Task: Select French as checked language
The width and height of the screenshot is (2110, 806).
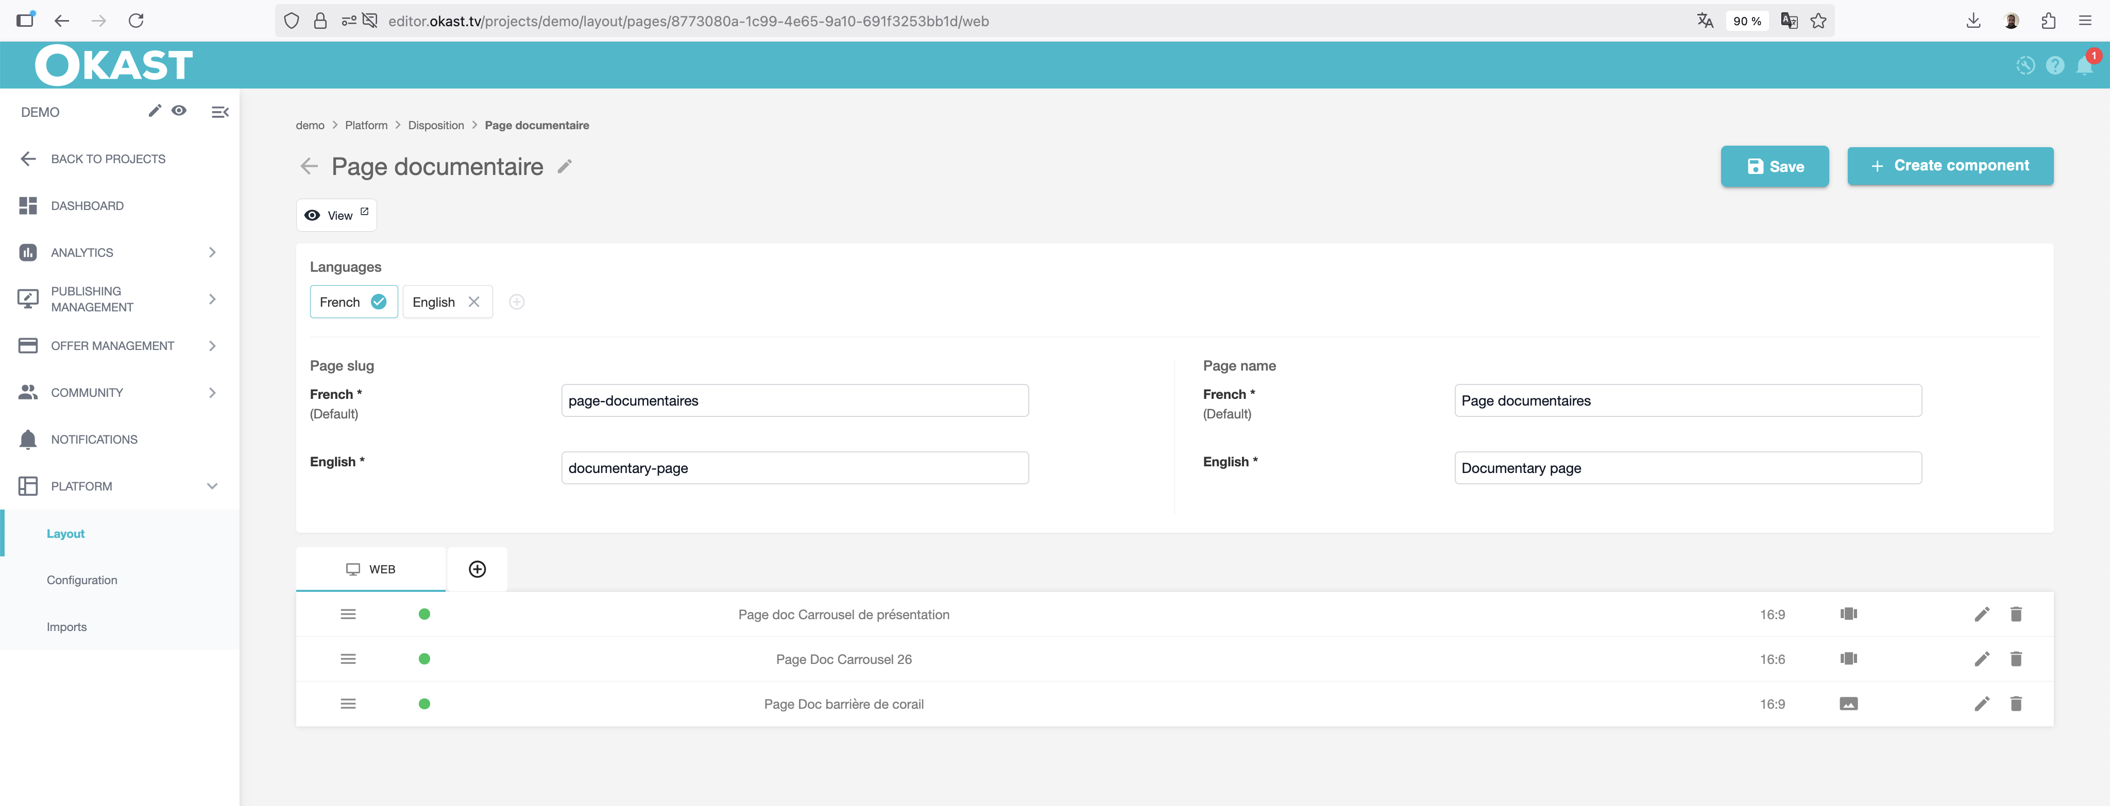Action: (x=353, y=302)
